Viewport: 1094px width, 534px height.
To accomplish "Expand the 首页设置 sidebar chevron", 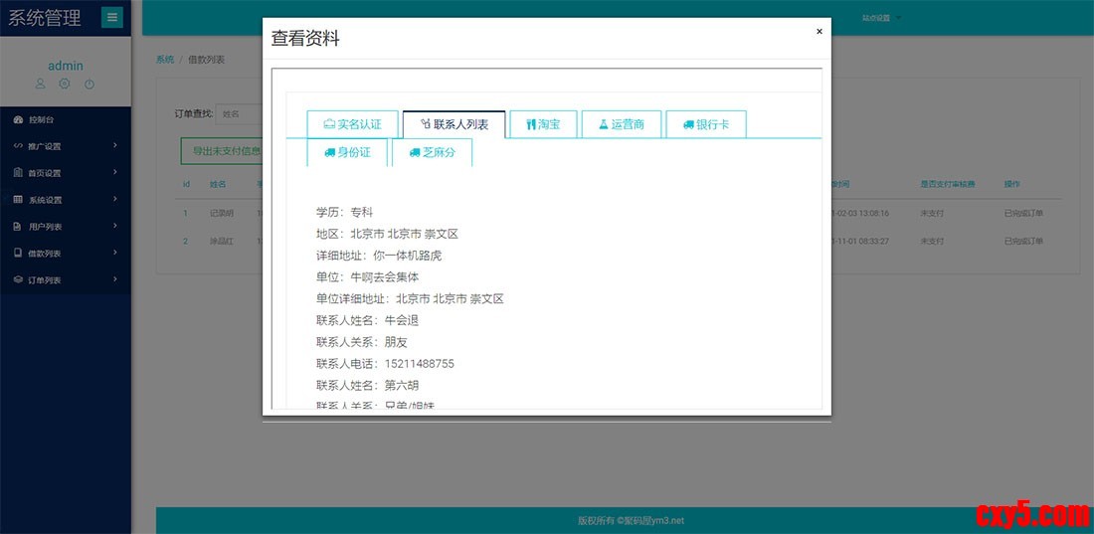I will pos(115,173).
